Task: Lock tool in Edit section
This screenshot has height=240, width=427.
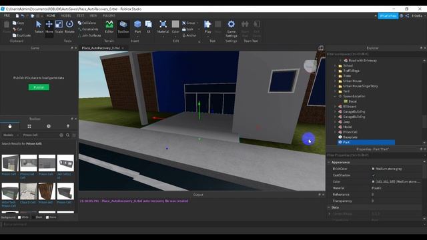Action: [x=187, y=29]
